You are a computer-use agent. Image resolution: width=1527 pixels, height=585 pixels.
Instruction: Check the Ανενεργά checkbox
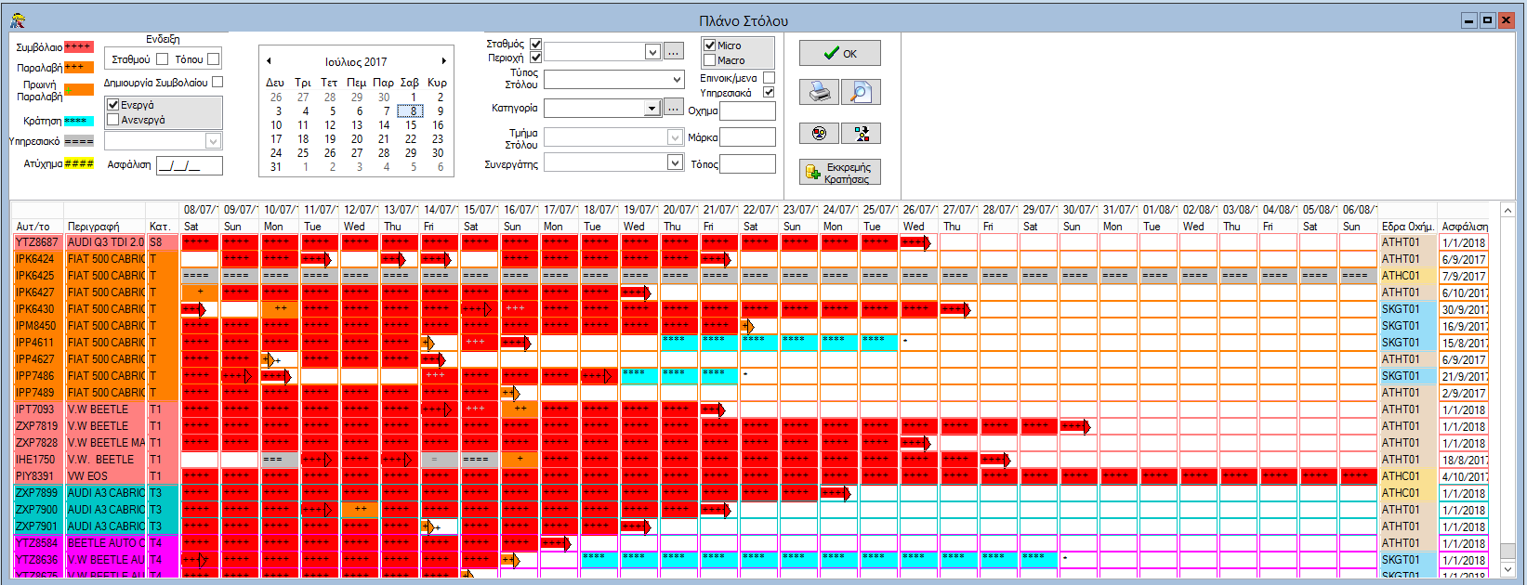click(113, 120)
